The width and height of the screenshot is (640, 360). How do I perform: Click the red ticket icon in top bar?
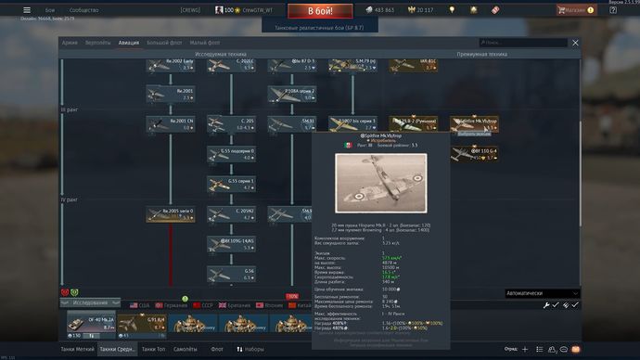click(x=495, y=10)
